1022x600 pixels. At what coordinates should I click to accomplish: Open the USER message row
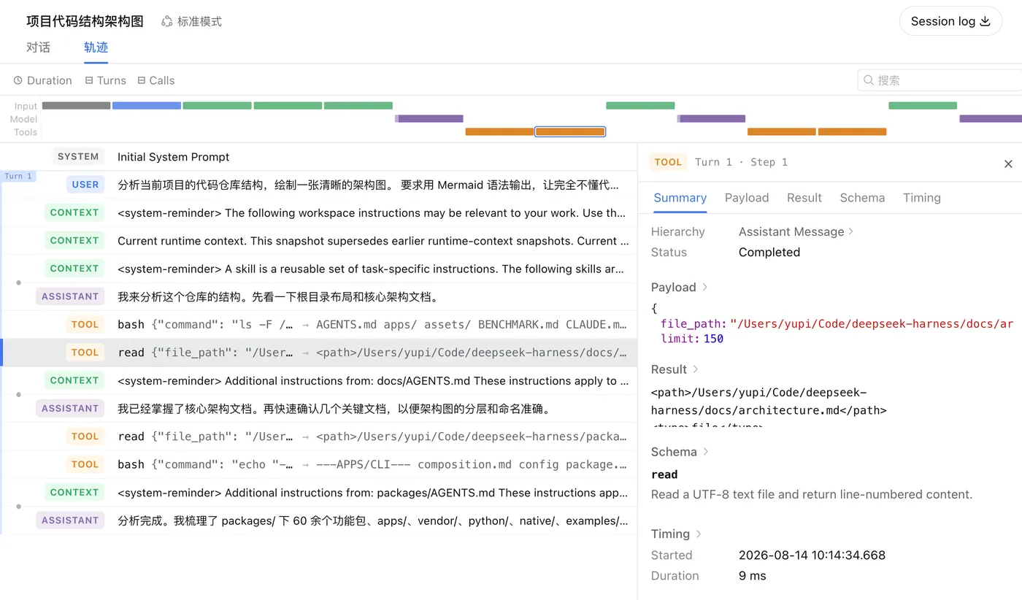(318, 185)
